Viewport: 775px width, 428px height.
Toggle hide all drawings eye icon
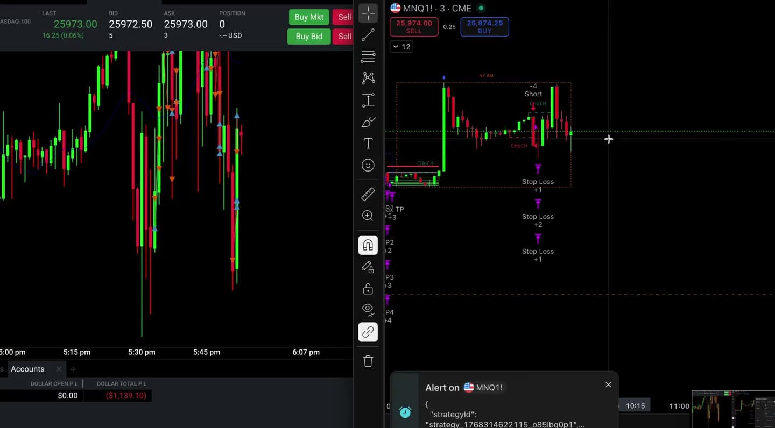click(x=368, y=310)
